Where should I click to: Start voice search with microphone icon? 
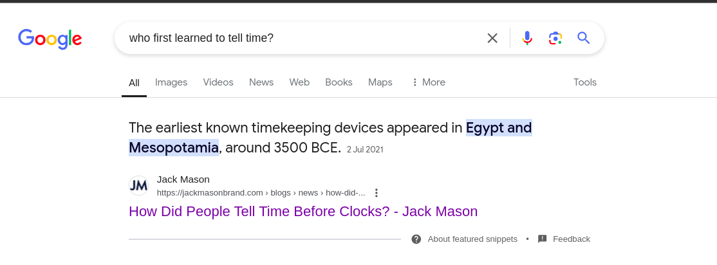click(527, 38)
